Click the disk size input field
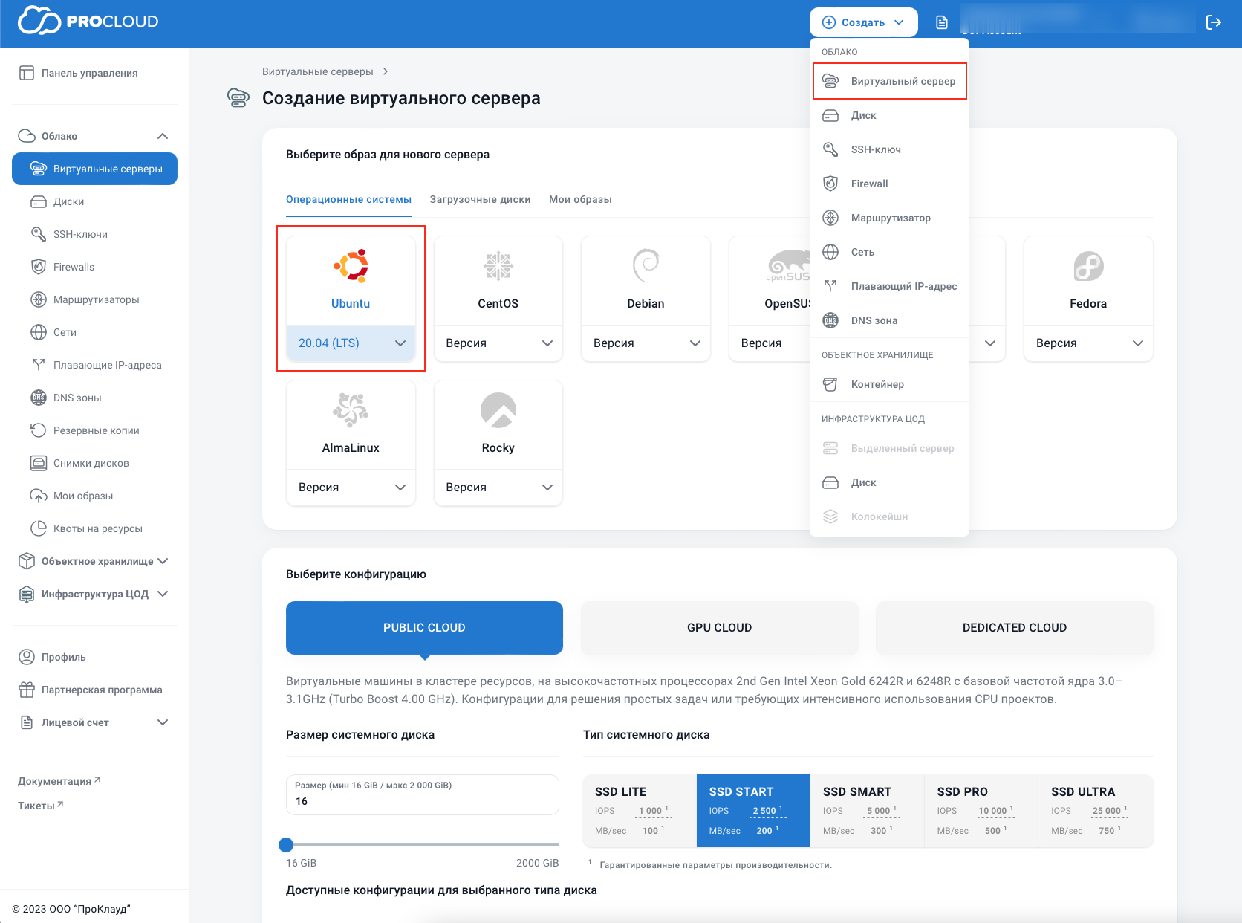The width and height of the screenshot is (1242, 923). tap(422, 801)
